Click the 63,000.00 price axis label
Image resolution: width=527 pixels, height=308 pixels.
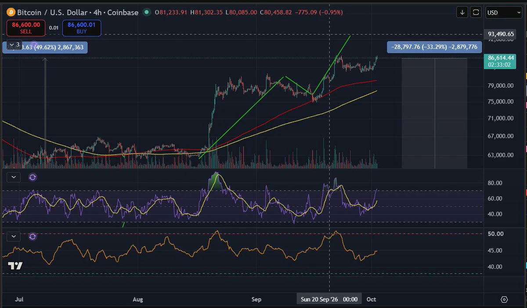(500, 155)
